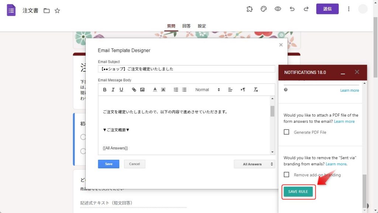The height and width of the screenshot is (213, 378).
Task: Apply underline formatting in email body
Action: point(121,89)
